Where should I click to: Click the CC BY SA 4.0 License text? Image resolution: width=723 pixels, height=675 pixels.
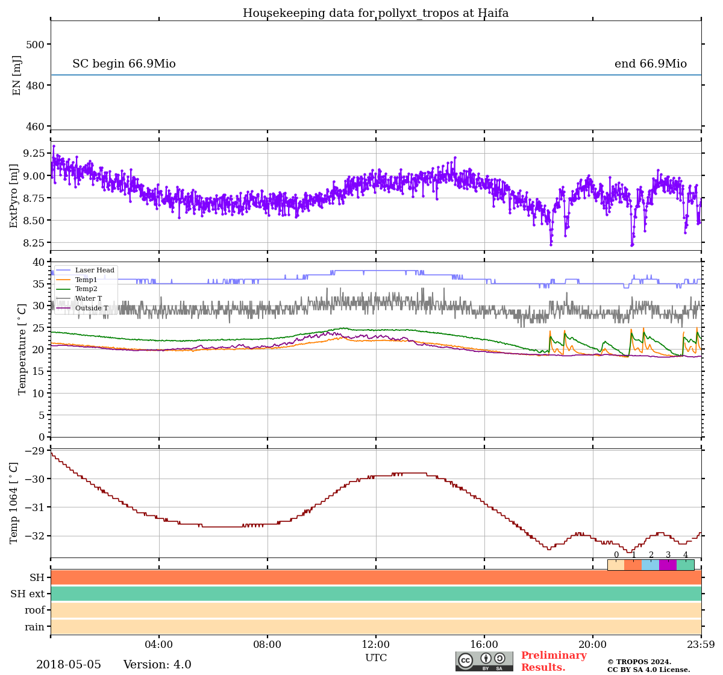649,670
